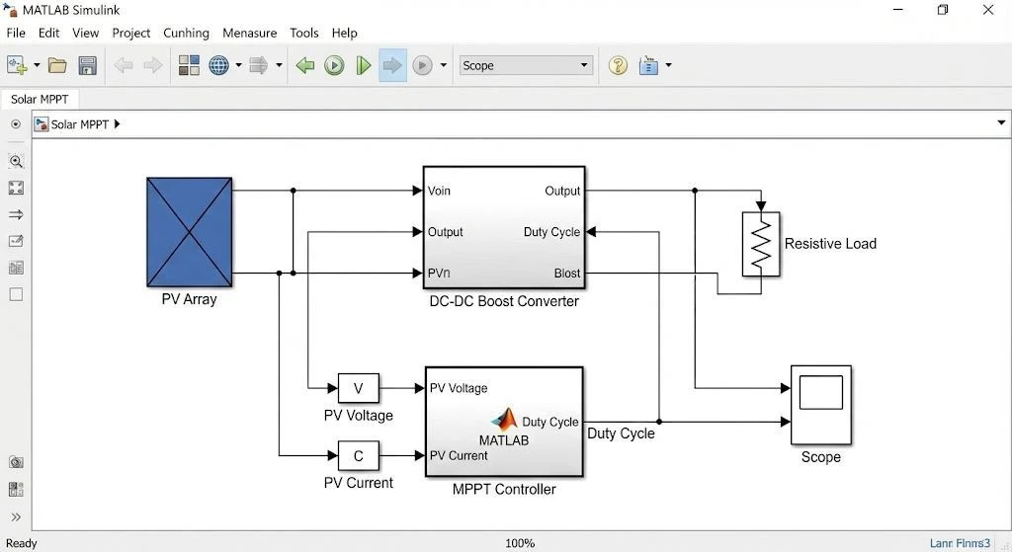Image resolution: width=1012 pixels, height=552 pixels.
Task: Open the View menu
Action: 85,33
